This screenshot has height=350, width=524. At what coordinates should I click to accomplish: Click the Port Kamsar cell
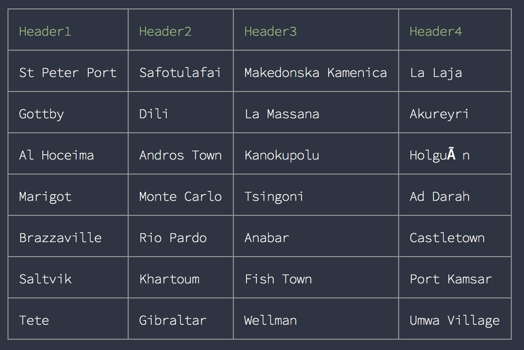coord(455,278)
